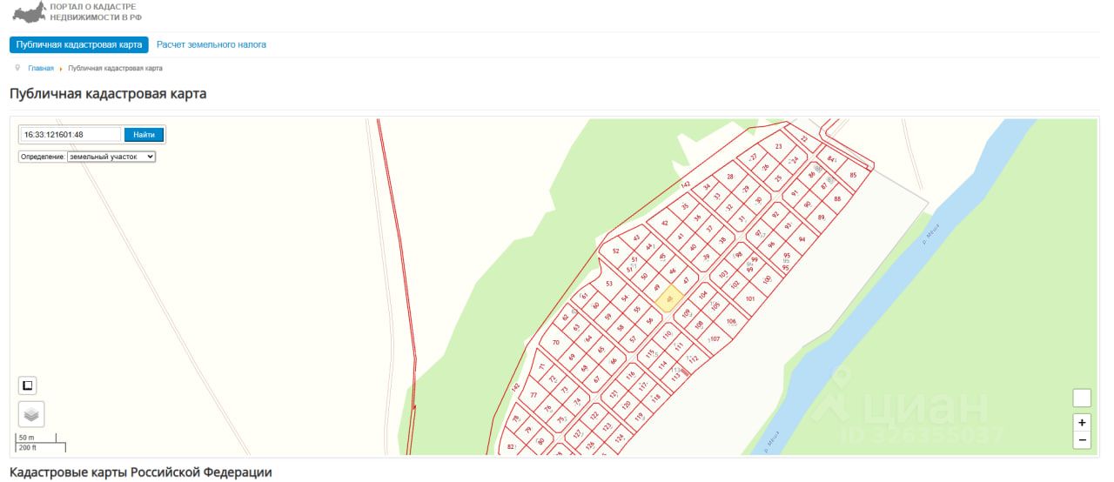Viewport: 1114px width, 482px height.
Task: Select land parcel 52 on the map
Action: point(615,251)
